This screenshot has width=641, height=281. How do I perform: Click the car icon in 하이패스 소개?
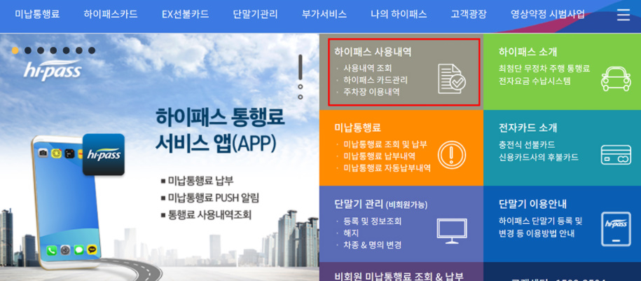tap(616, 79)
